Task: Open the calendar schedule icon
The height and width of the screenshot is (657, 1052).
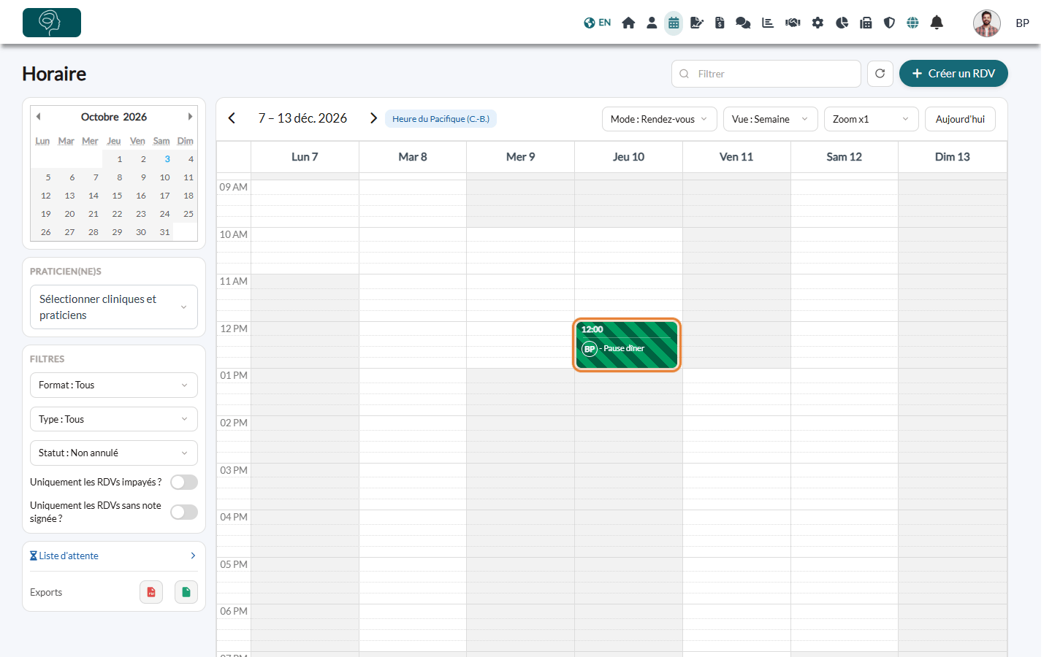Action: pos(674,23)
